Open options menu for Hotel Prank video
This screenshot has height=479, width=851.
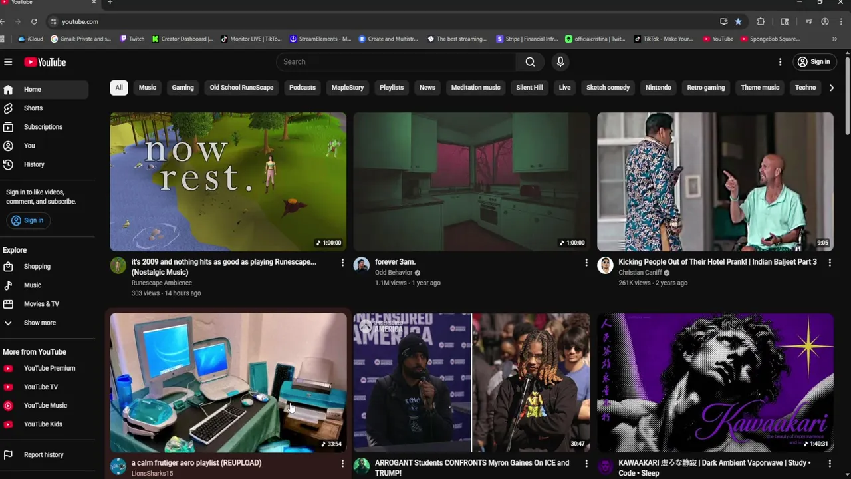pyautogui.click(x=829, y=263)
